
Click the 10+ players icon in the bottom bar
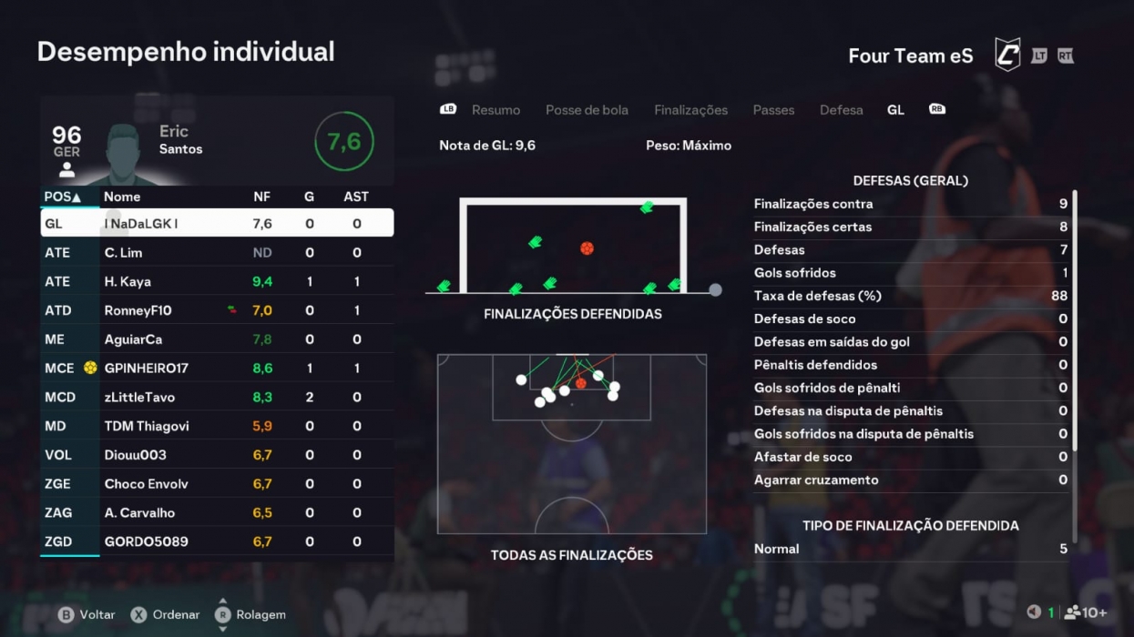(1072, 614)
